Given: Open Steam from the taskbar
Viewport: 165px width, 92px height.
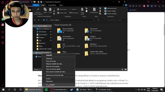Looking at the screenshot, I should pos(72,90).
